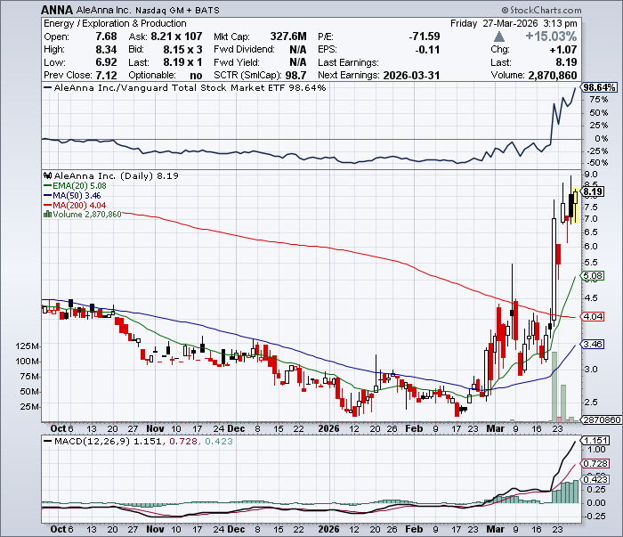Click the Low value 6.92
This screenshot has width=623, height=537.
click(x=106, y=62)
